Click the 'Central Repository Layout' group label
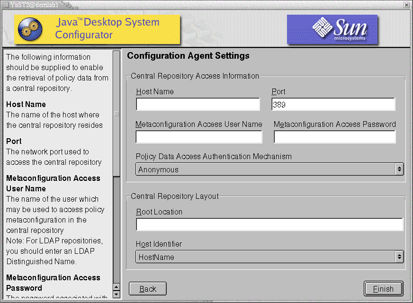The width and height of the screenshot is (413, 303). coord(175,196)
